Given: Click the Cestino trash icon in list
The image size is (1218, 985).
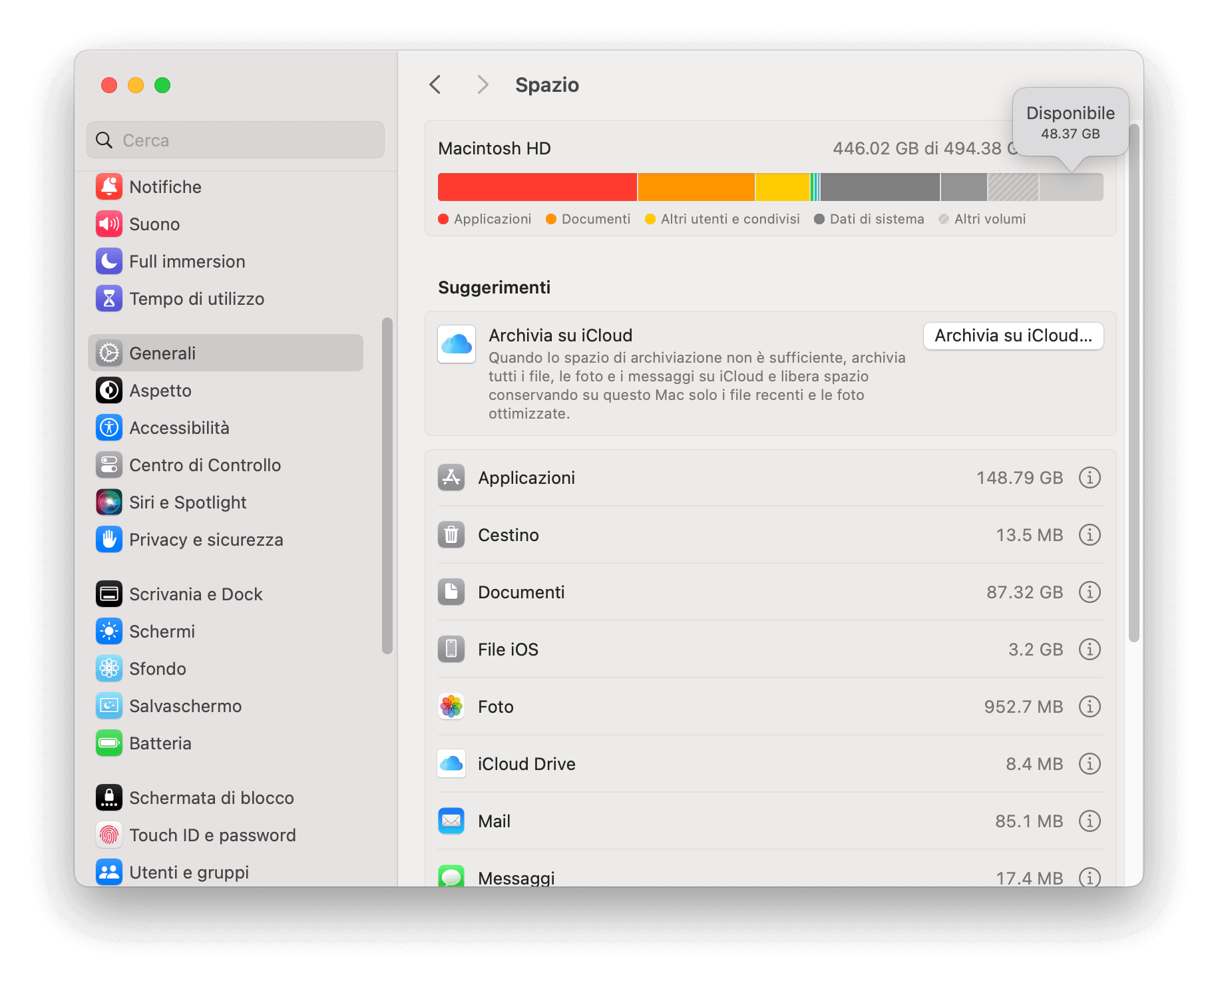Looking at the screenshot, I should point(451,535).
